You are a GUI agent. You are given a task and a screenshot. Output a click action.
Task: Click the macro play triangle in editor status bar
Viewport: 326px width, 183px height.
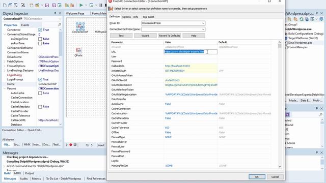(x=67, y=145)
